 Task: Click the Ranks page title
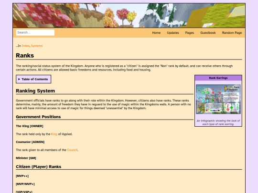(x=25, y=55)
